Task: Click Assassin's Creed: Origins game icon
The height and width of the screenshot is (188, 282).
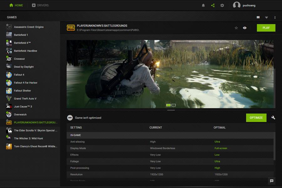Action: click(9, 27)
